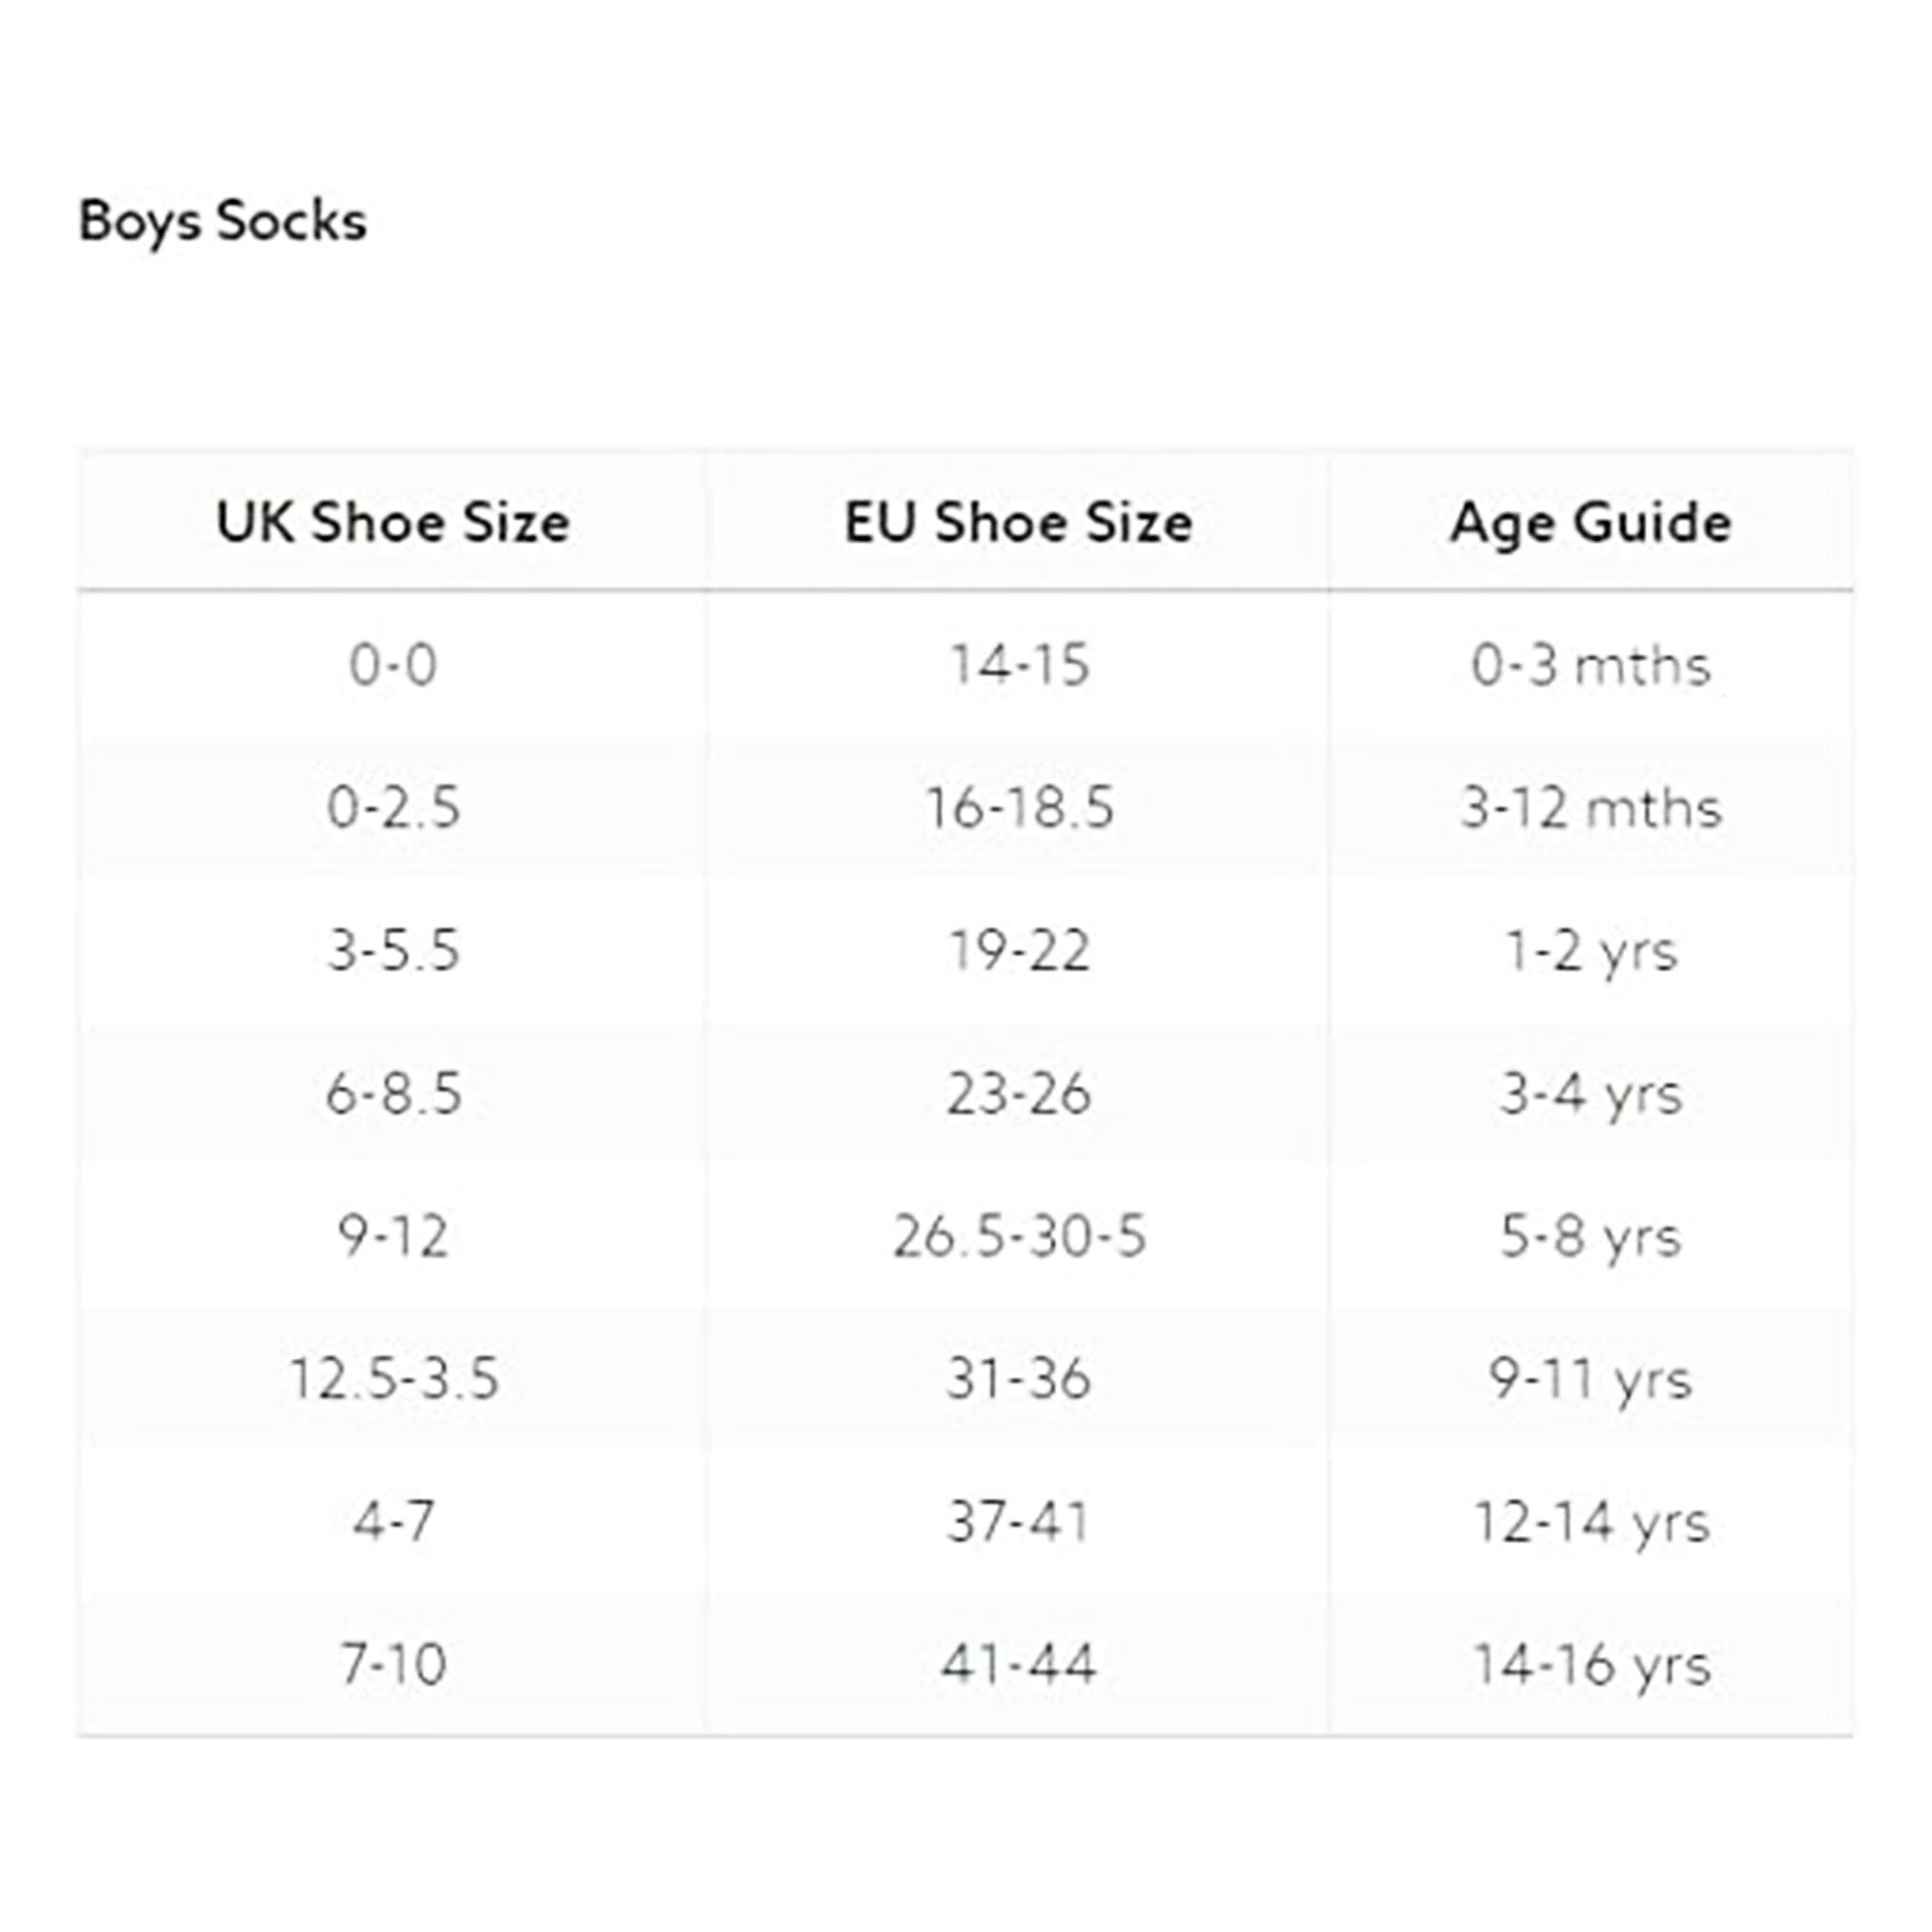Click the 0-2.5 UK size cell
Viewport: 1932px width, 1932px height.
point(393,808)
